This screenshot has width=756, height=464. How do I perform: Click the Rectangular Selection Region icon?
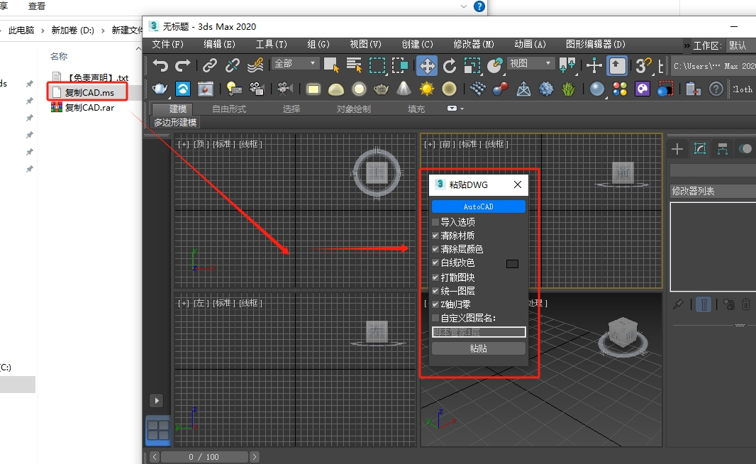377,65
